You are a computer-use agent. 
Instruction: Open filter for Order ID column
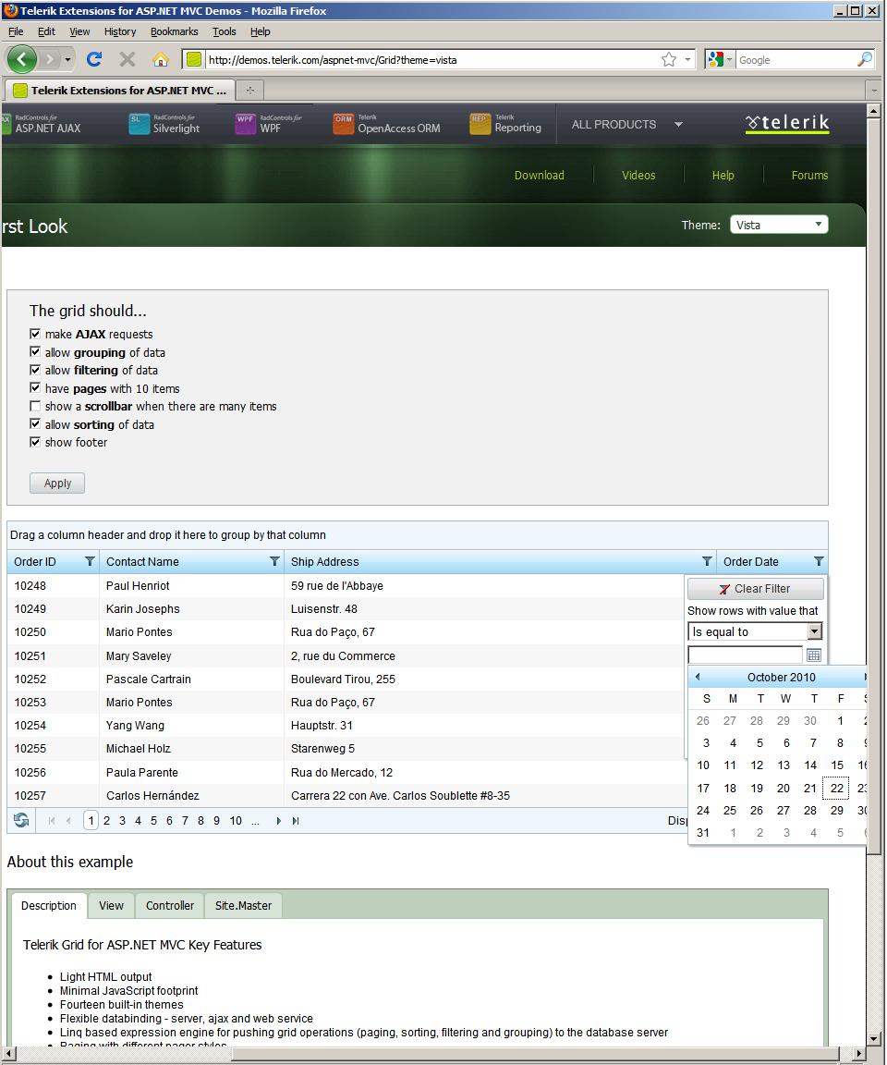[x=90, y=561]
